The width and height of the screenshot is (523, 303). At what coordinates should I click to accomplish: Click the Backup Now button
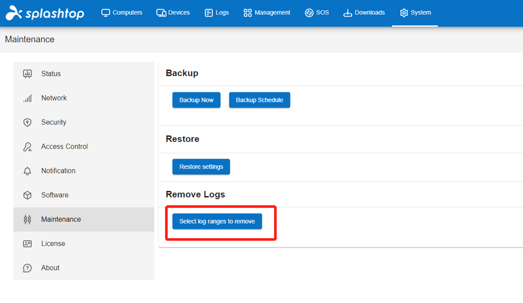point(196,100)
